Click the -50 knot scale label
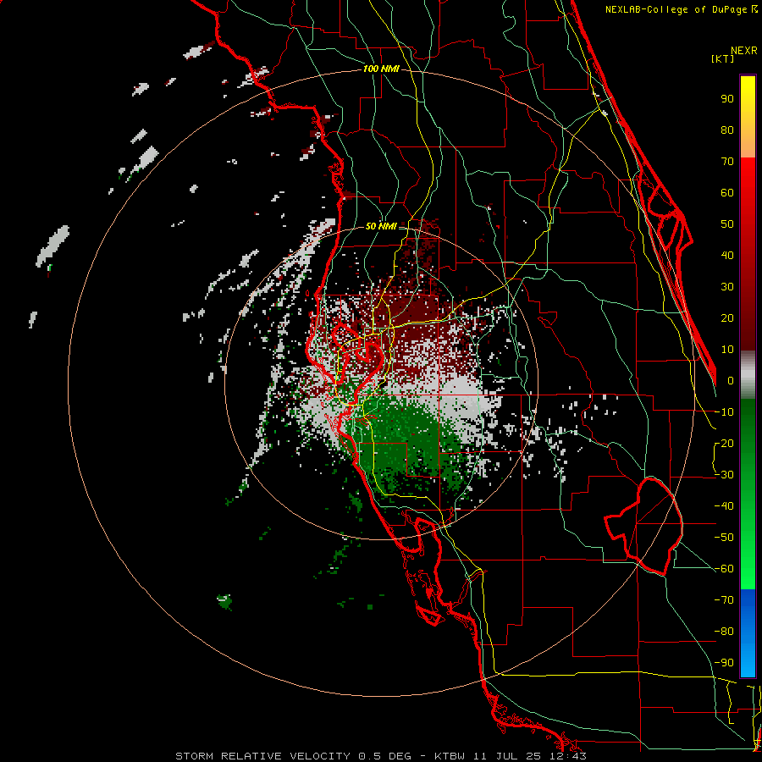Viewport: 762px width, 762px height. click(x=724, y=538)
